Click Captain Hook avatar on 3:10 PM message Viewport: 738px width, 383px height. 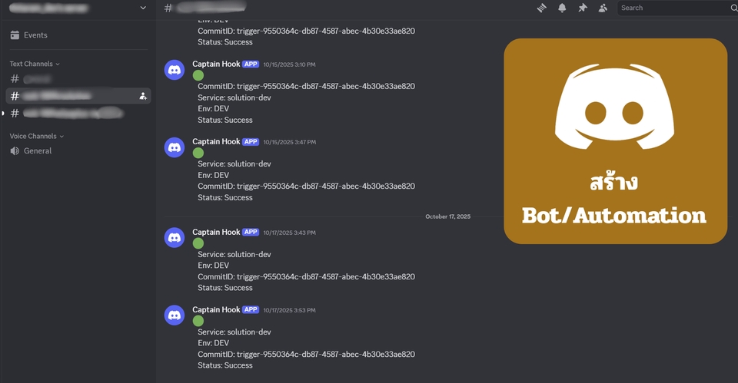pos(175,70)
